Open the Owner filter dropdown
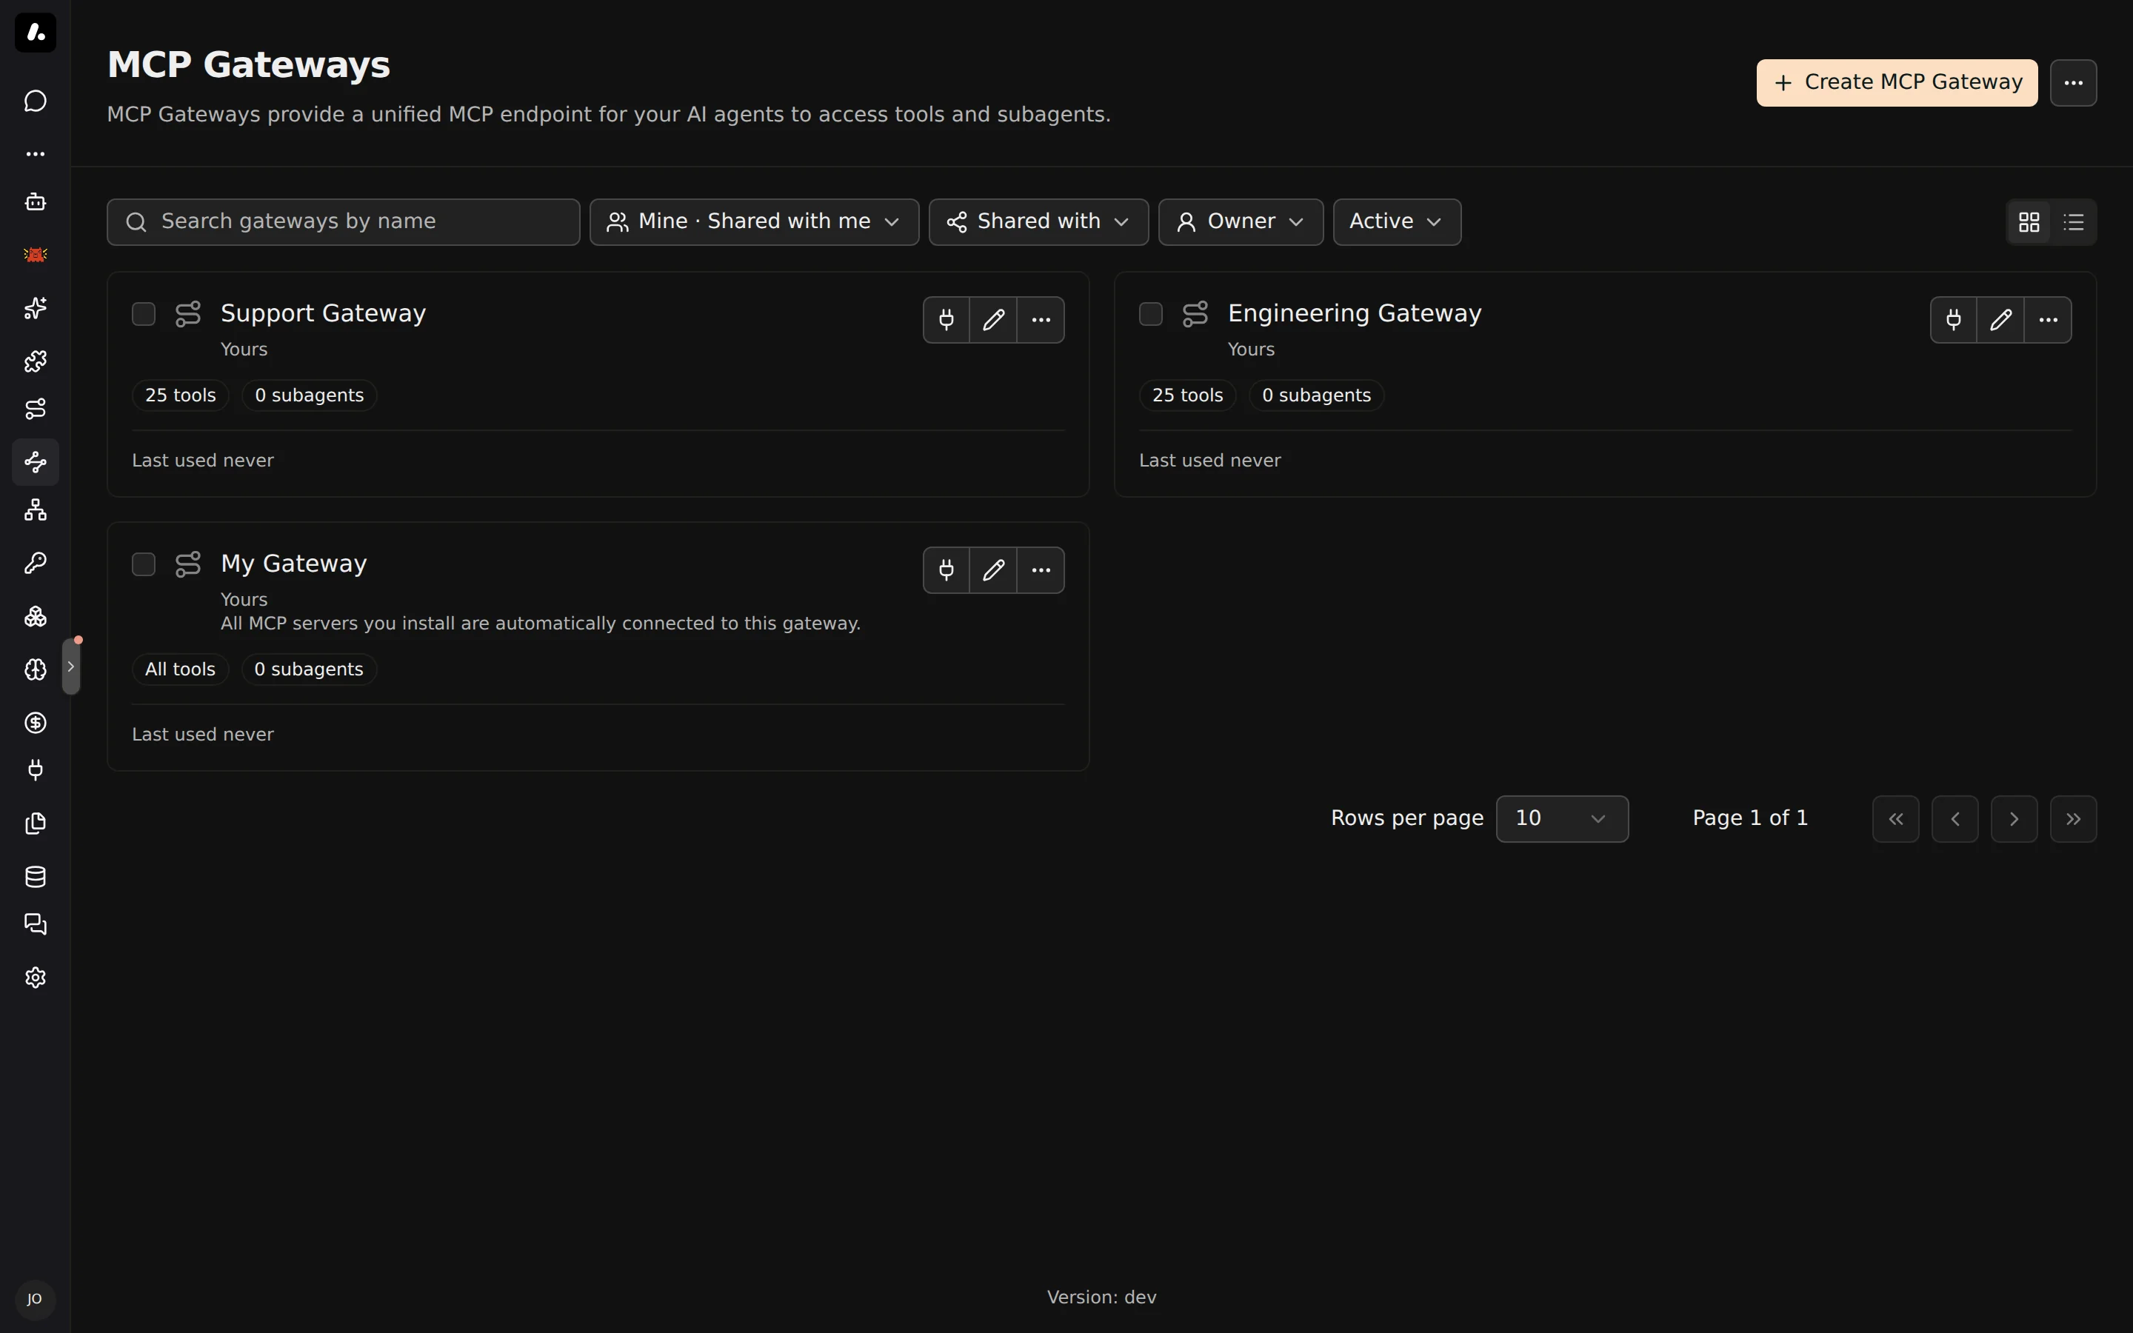Screen dimensions: 2133x1333 click(x=1240, y=221)
